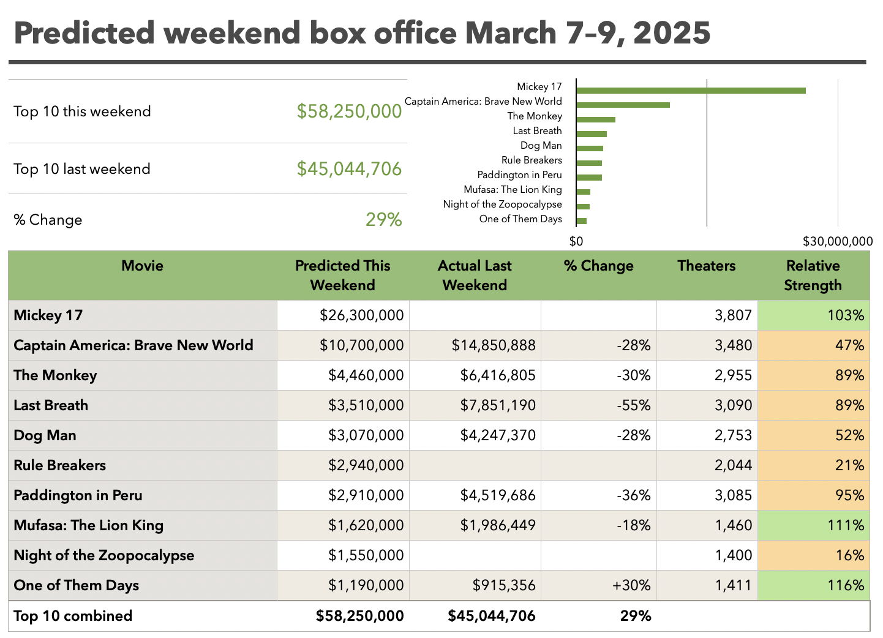Click Captain America: Brave New World table row name
Screen dimensions: 883x638
tap(143, 345)
